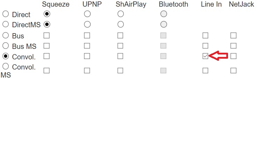Enable Squeeze checkbox in Bus row
The image size is (257, 161).
[x=46, y=35]
